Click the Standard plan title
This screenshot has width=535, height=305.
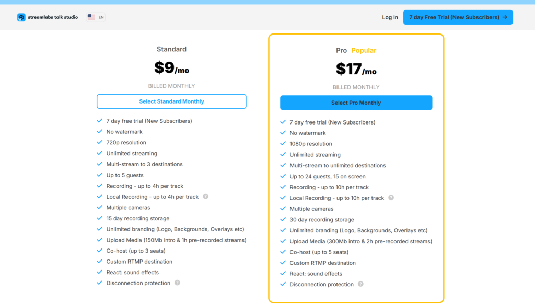[171, 49]
